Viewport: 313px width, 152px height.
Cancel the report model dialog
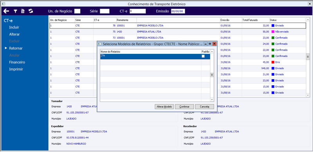(x=204, y=107)
